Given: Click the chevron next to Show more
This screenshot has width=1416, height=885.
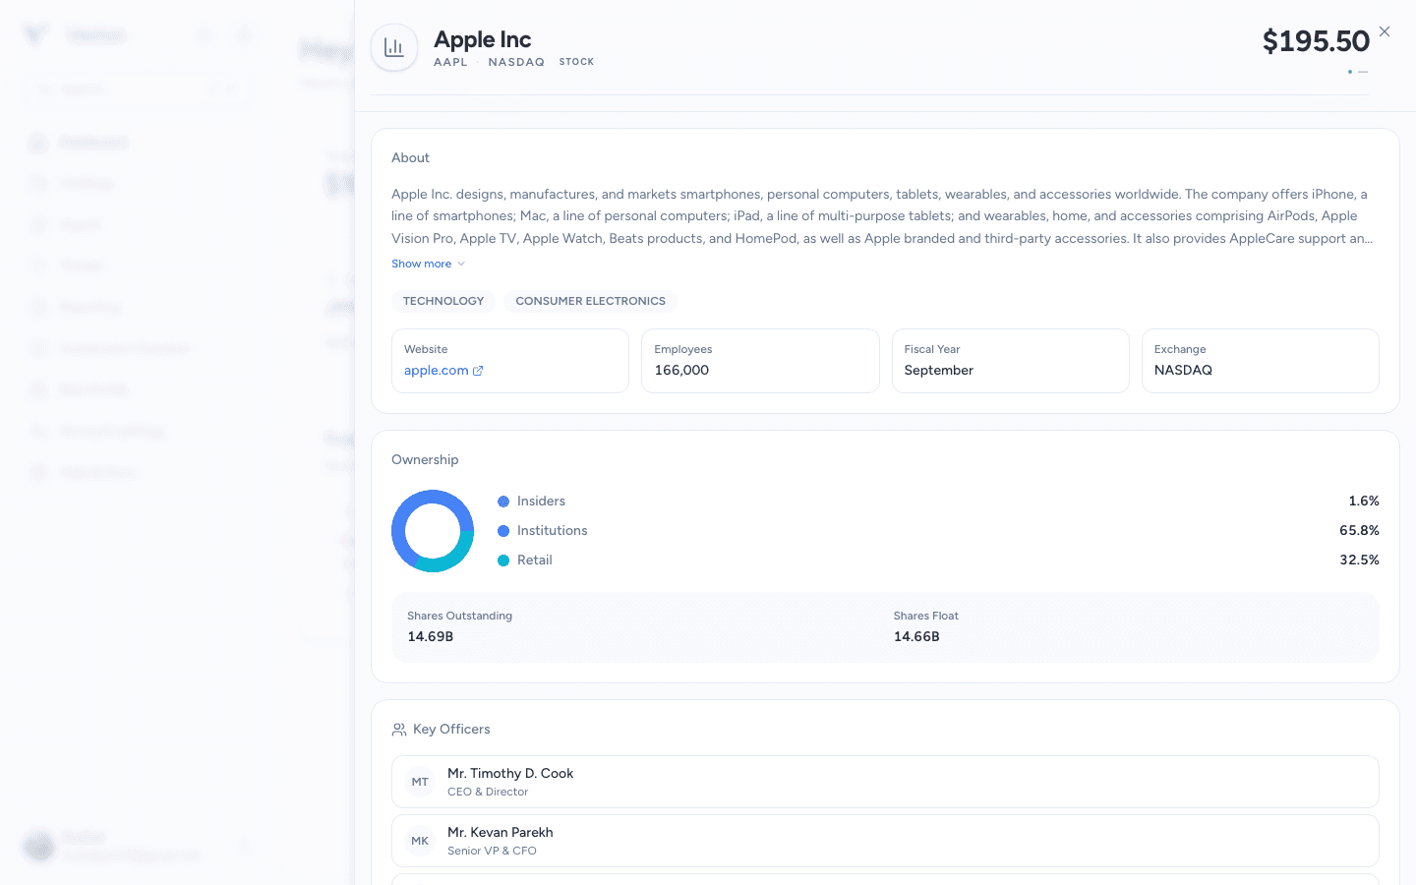Looking at the screenshot, I should pos(461,264).
